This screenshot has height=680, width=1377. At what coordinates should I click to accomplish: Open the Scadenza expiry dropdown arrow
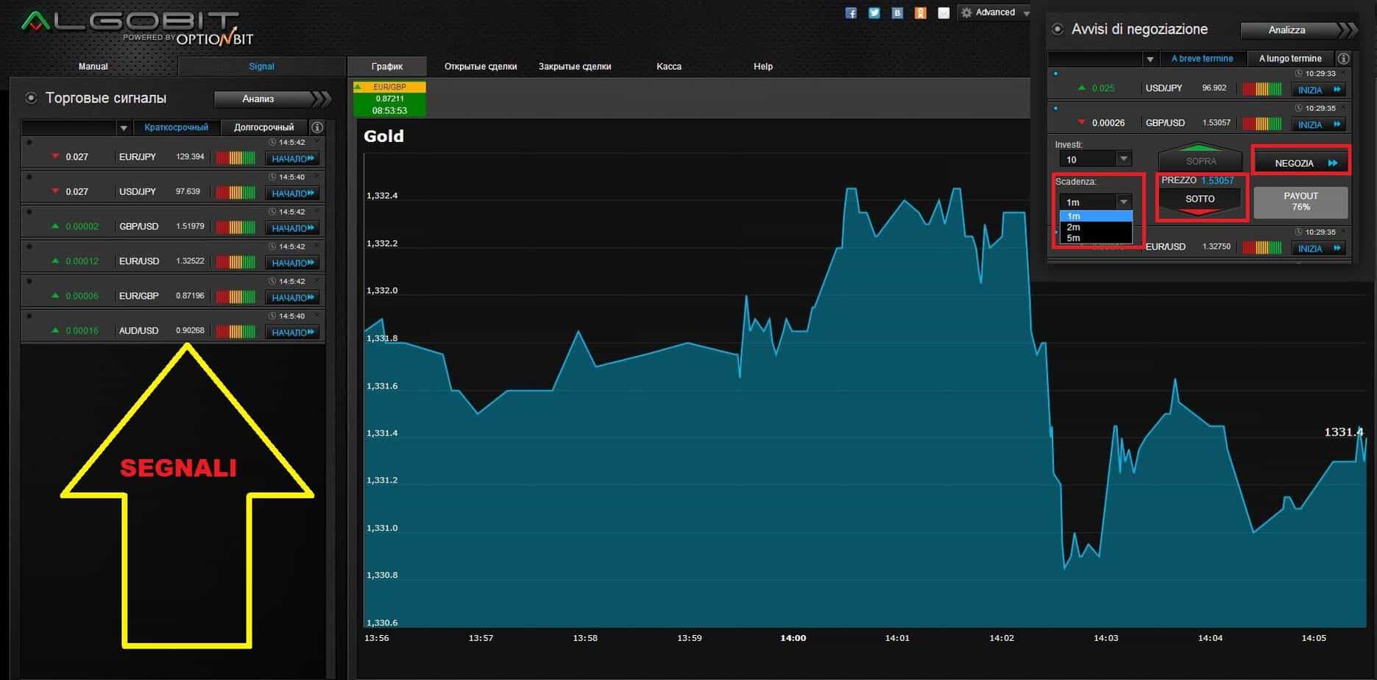pos(1123,202)
